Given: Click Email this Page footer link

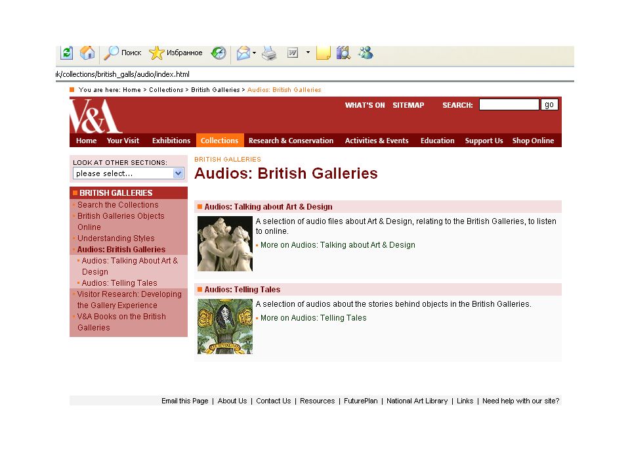Looking at the screenshot, I should (x=185, y=401).
